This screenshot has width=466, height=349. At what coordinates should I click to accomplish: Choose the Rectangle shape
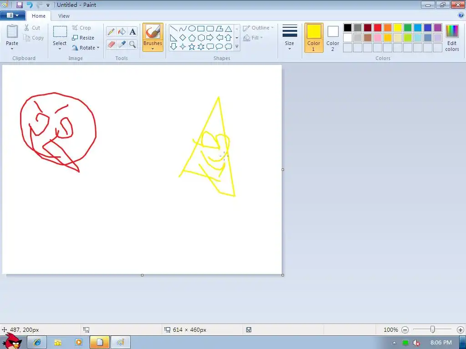pos(201,29)
